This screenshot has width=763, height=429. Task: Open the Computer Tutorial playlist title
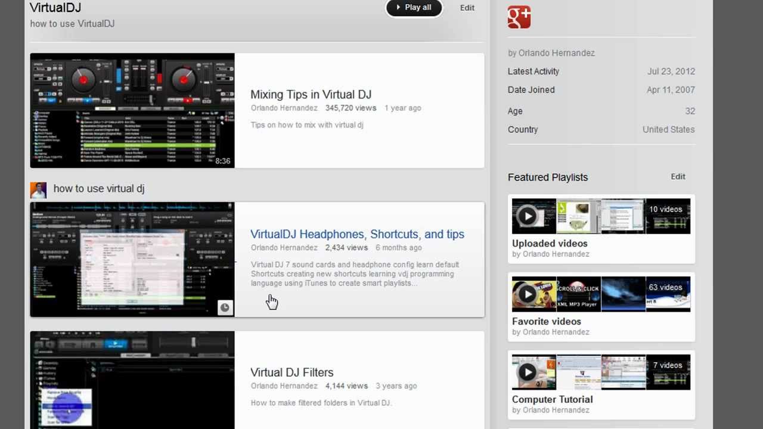[x=552, y=399]
